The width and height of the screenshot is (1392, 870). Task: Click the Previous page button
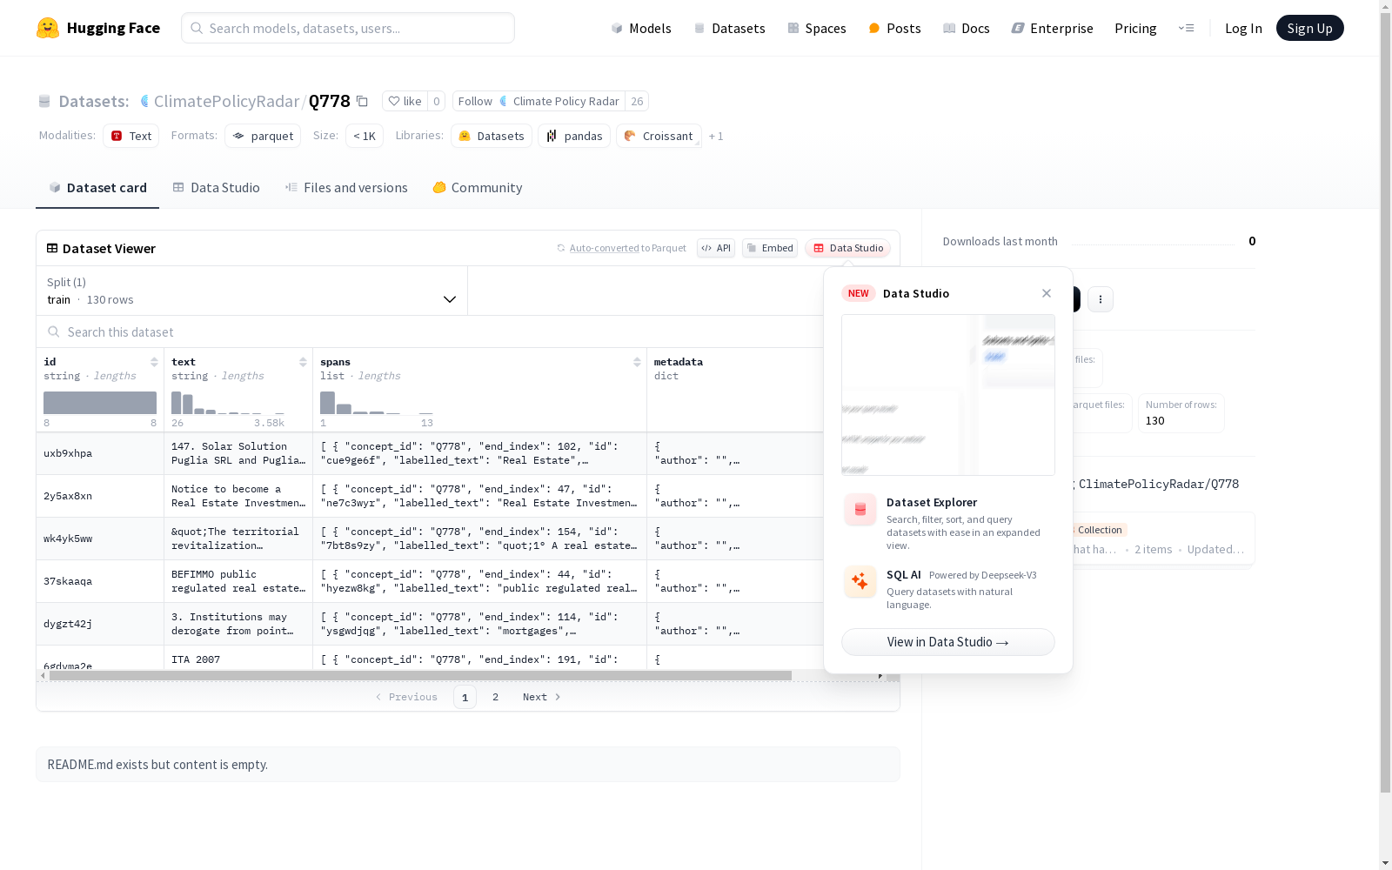[406, 697]
